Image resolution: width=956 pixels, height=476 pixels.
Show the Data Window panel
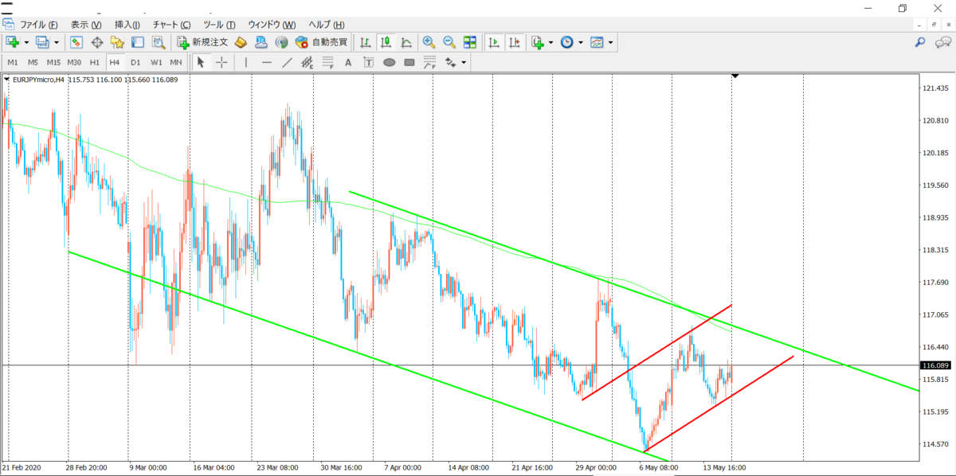(97, 42)
